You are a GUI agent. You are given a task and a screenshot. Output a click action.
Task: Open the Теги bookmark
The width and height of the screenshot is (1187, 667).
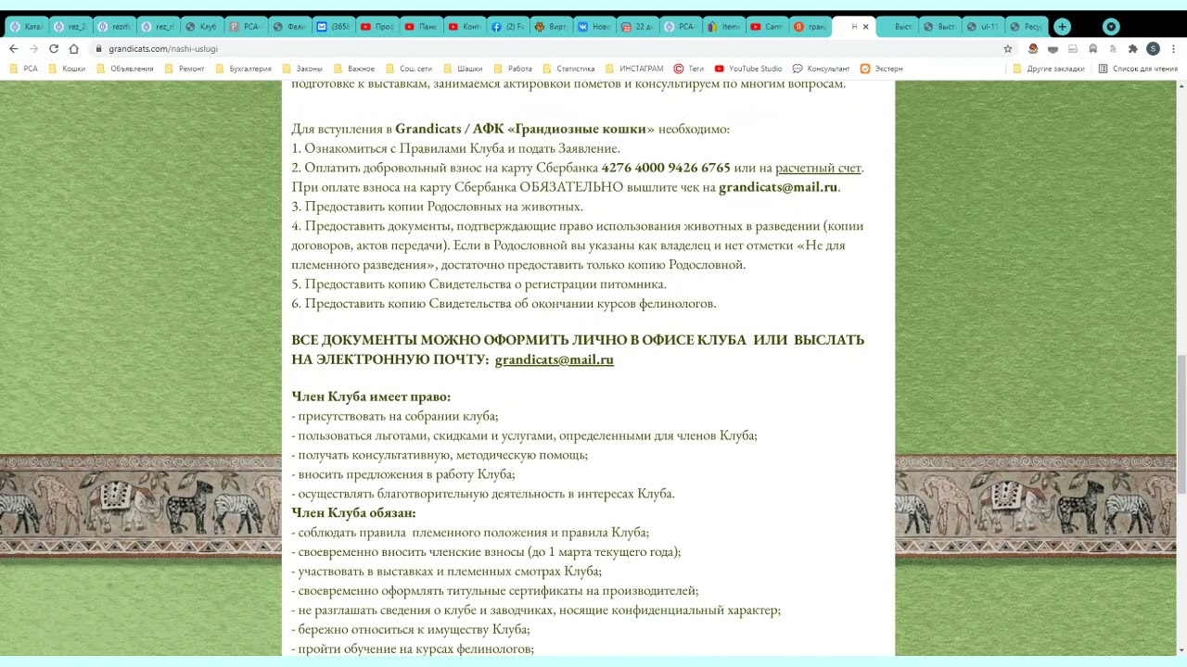click(x=689, y=69)
